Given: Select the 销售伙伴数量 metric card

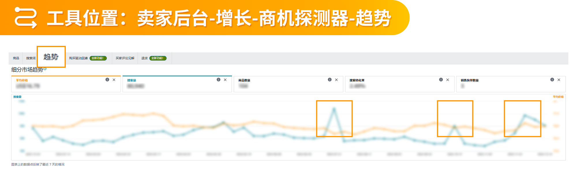Looking at the screenshot, I should [x=511, y=84].
